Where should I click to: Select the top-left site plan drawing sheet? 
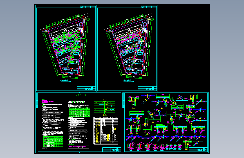coord(66,48)
